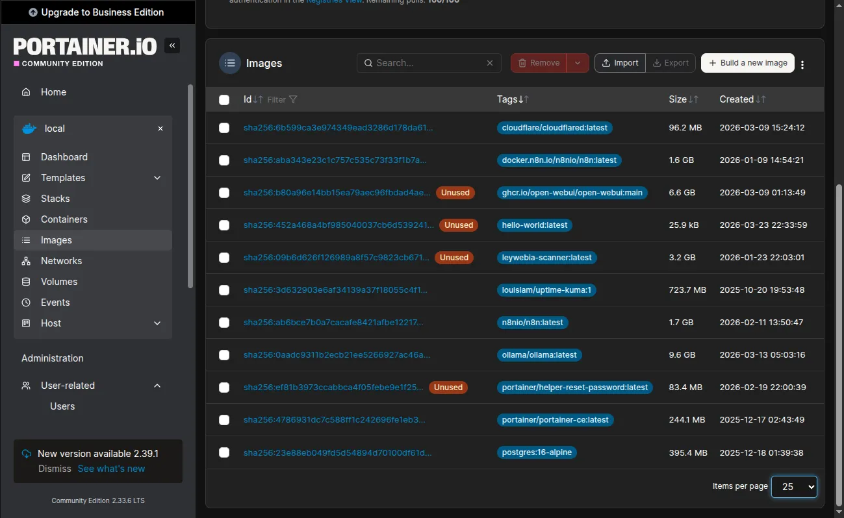Dismiss the new version notification
This screenshot has height=518, width=844.
click(55, 469)
